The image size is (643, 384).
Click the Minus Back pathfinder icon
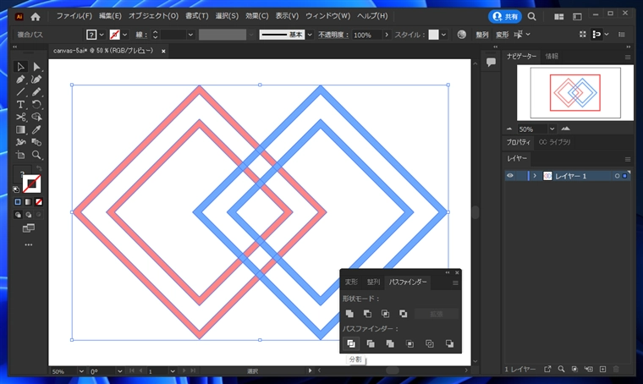tap(449, 344)
